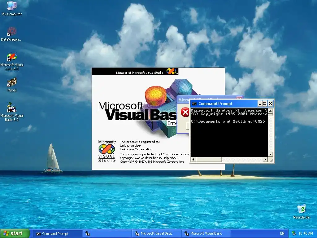Select Microsoft Visual Basic 6.0 desktop shortcut

click(x=12, y=112)
